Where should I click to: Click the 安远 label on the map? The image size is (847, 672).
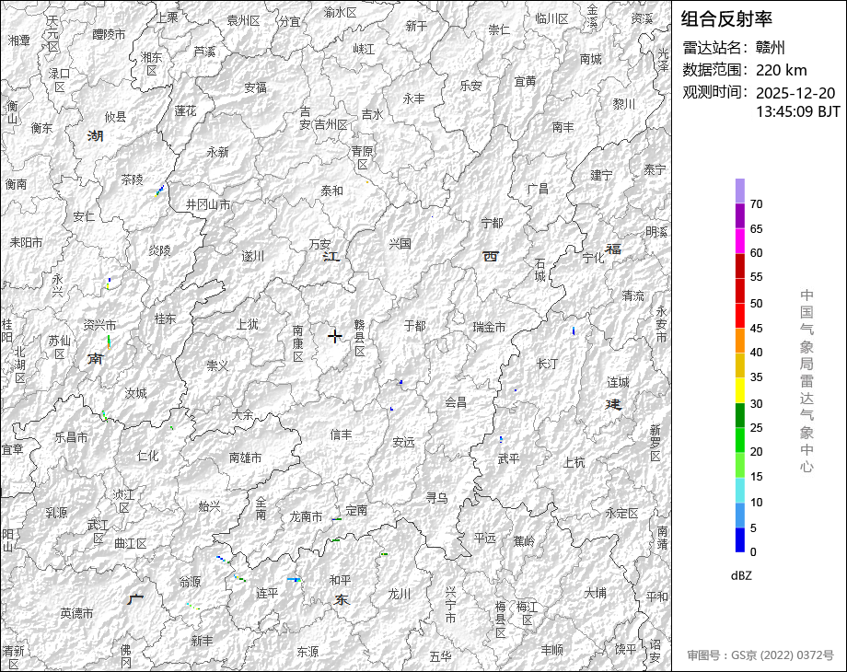403,443
